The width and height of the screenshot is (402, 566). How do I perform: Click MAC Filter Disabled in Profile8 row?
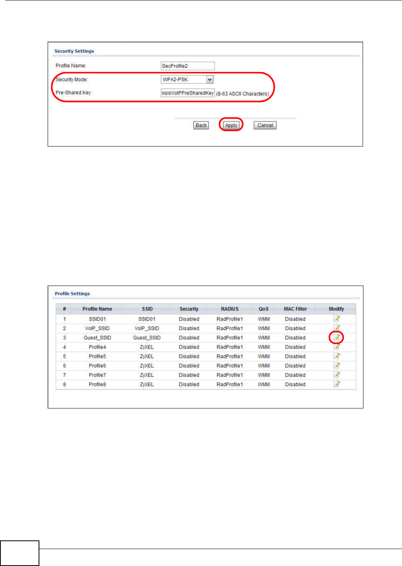coord(295,384)
